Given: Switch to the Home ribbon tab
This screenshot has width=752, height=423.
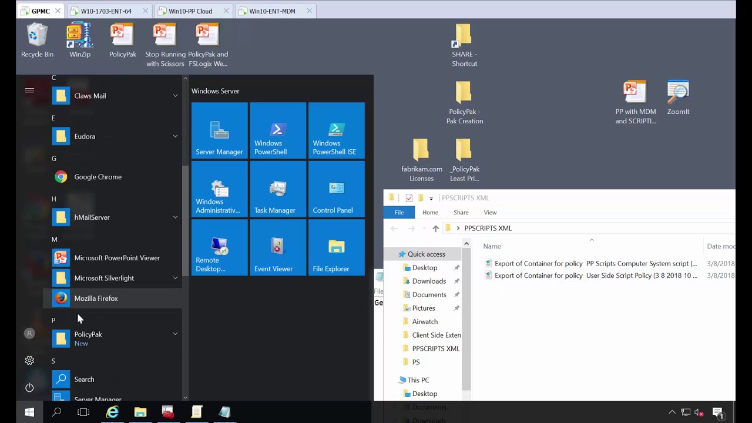Looking at the screenshot, I should (x=430, y=213).
